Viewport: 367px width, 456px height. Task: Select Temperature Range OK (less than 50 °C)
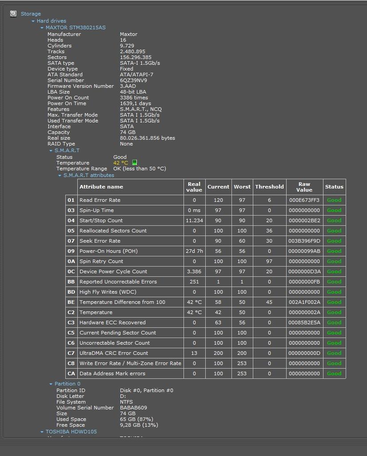tap(140, 169)
